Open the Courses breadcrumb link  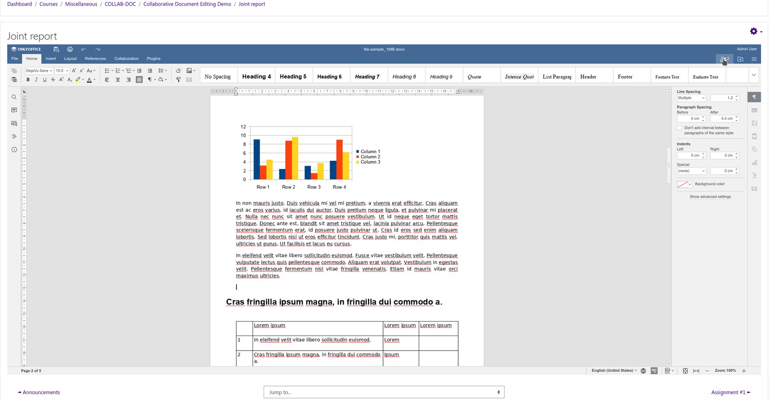coord(48,4)
